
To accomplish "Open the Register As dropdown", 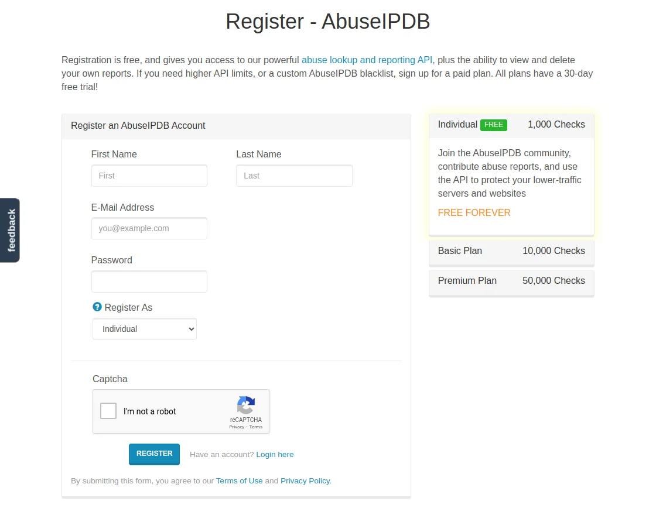I will coord(145,329).
